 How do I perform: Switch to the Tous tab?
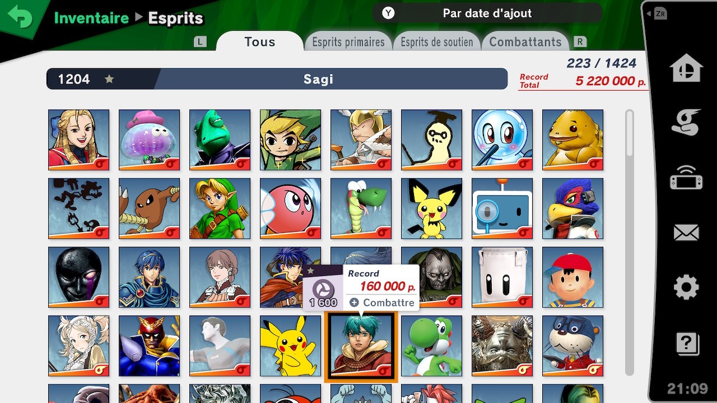(260, 42)
